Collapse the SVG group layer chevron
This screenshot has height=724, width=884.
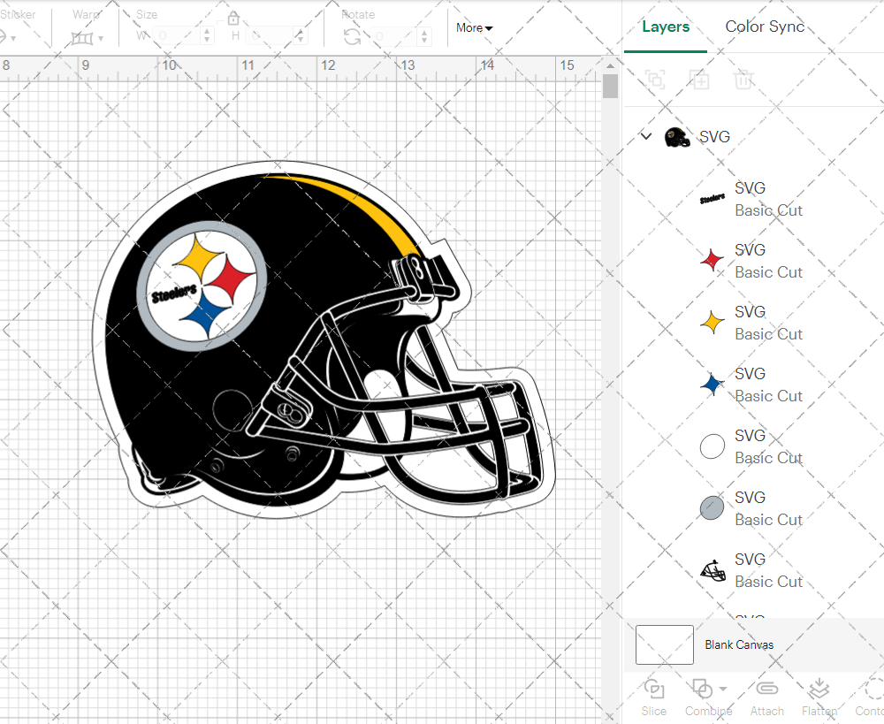tap(646, 137)
